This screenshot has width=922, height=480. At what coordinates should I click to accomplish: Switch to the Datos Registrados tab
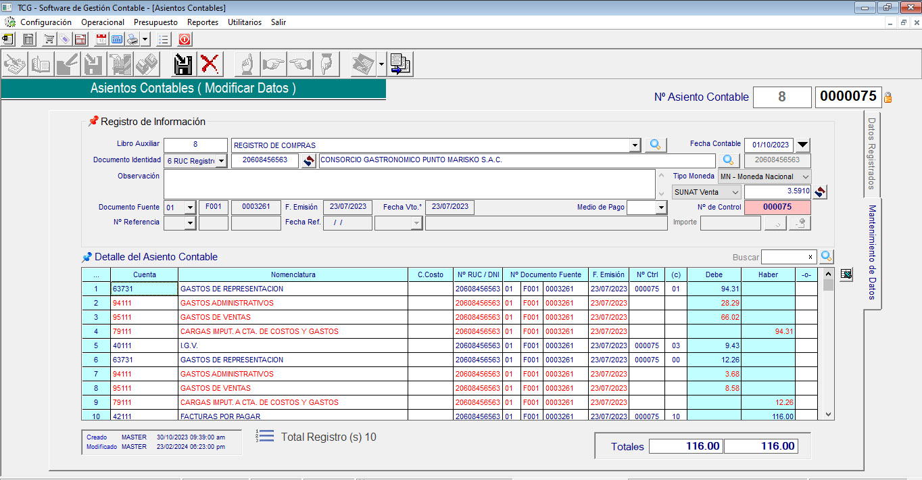tap(872, 153)
